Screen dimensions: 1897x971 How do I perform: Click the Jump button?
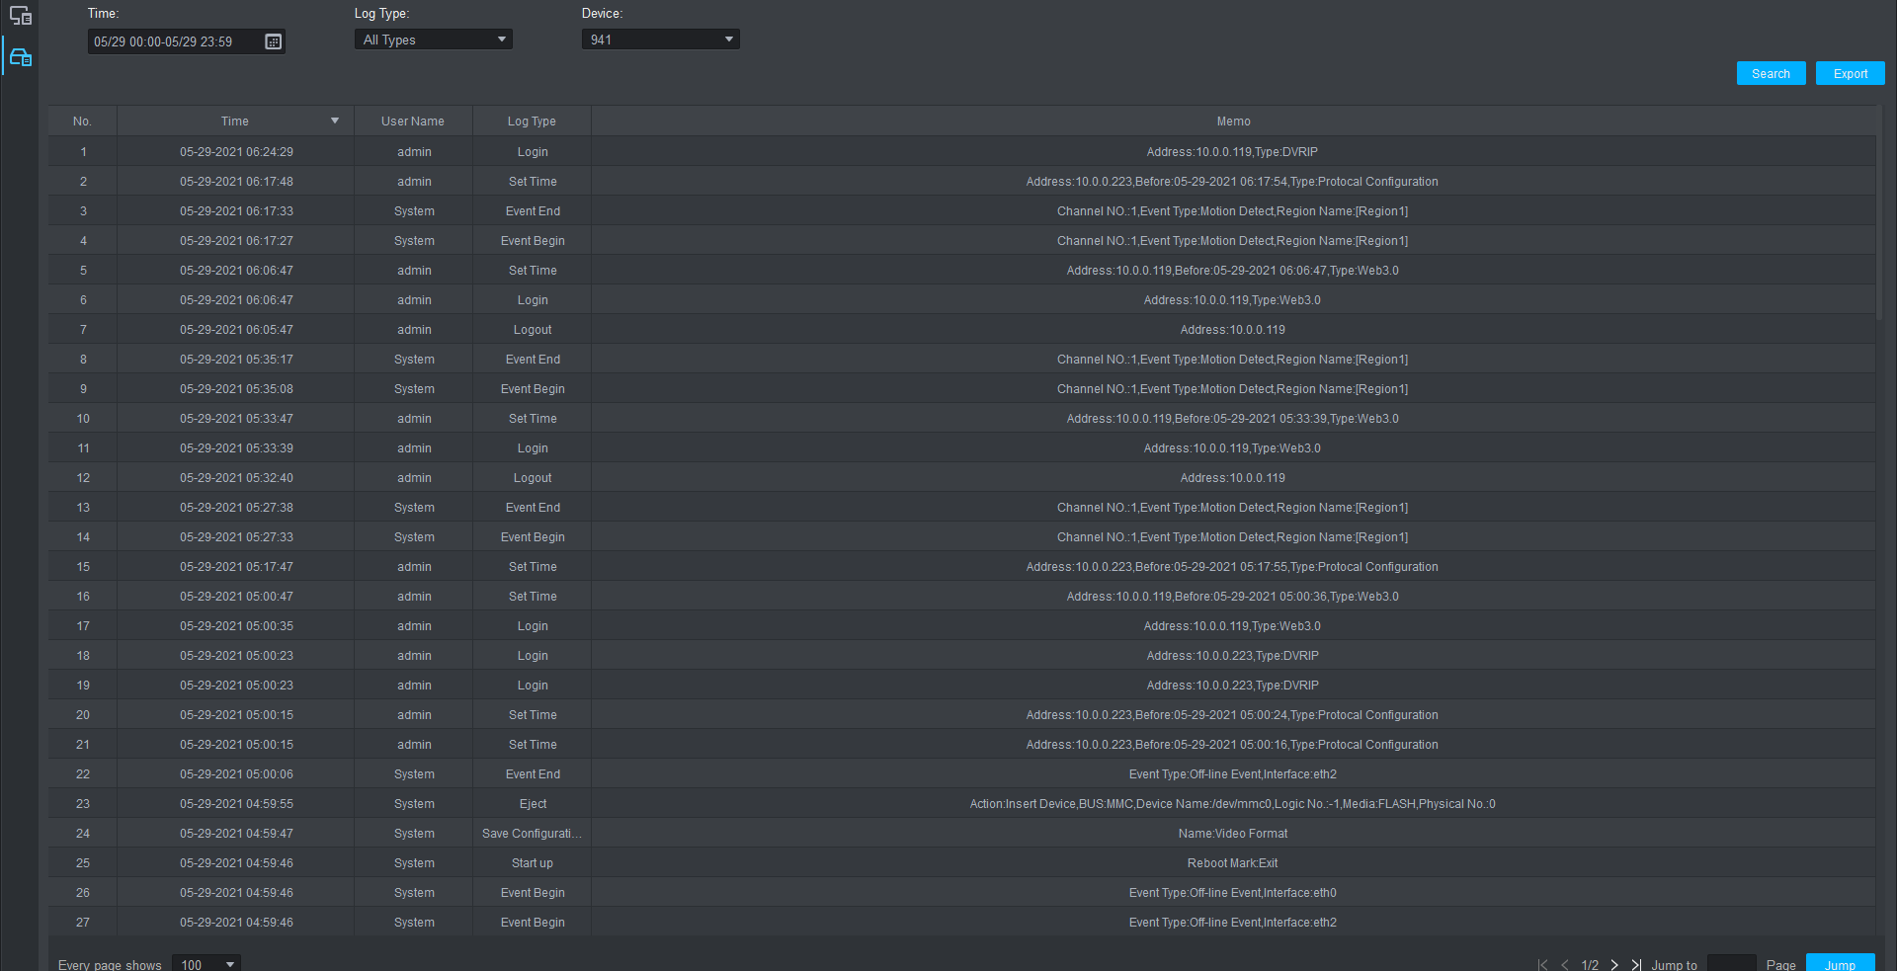[1840, 964]
